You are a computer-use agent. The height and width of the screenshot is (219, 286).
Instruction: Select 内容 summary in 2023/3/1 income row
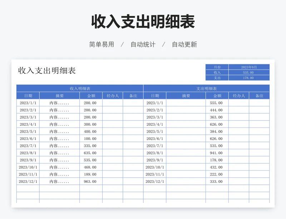(x=59, y=117)
